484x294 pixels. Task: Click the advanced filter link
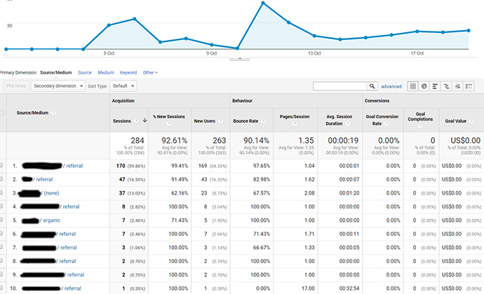point(391,86)
